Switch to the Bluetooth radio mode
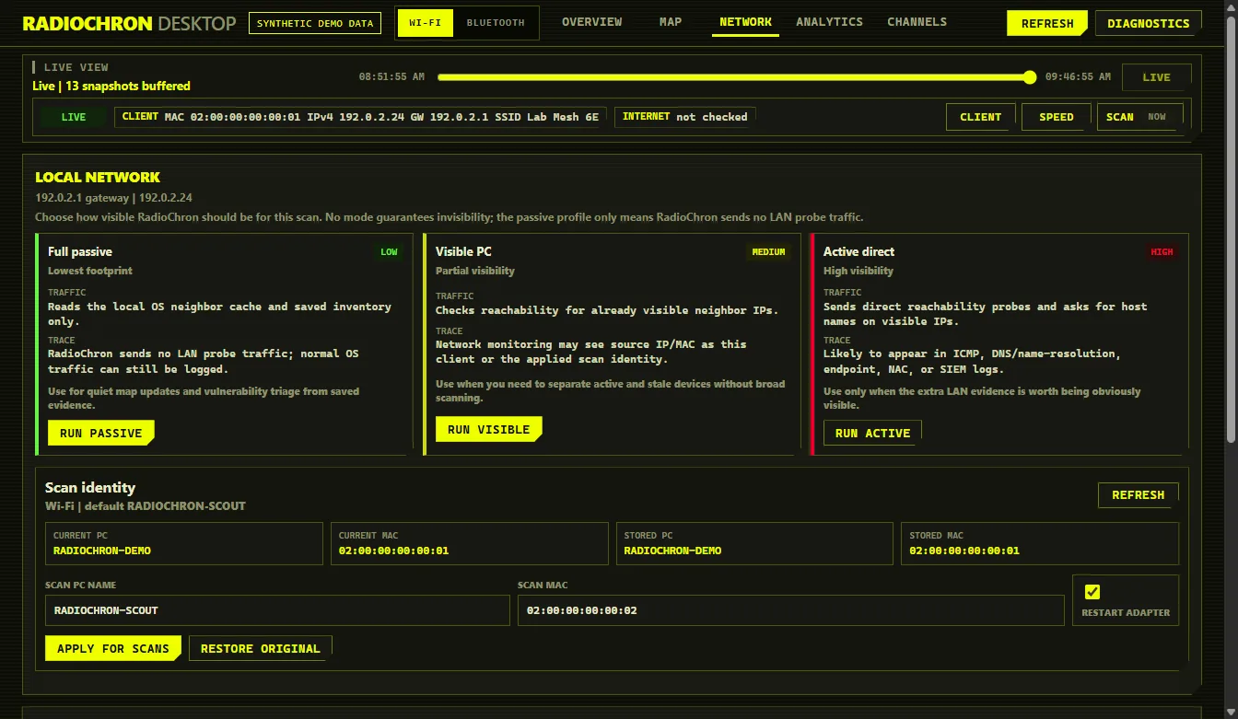Screen dimensions: 1238x719 [x=496, y=23]
